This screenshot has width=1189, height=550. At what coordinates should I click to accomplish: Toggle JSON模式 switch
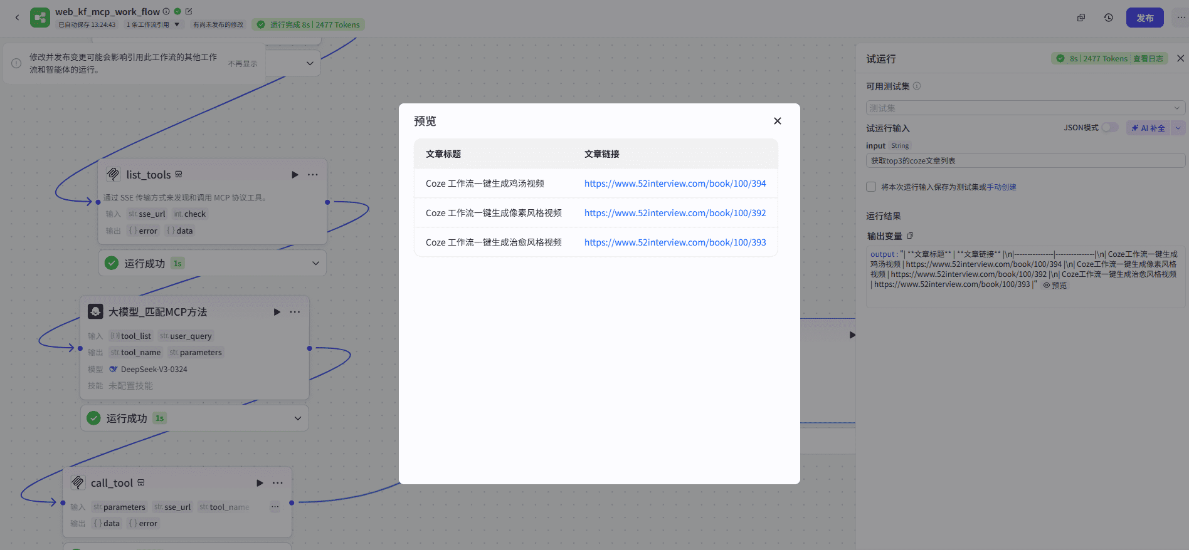pos(1109,128)
